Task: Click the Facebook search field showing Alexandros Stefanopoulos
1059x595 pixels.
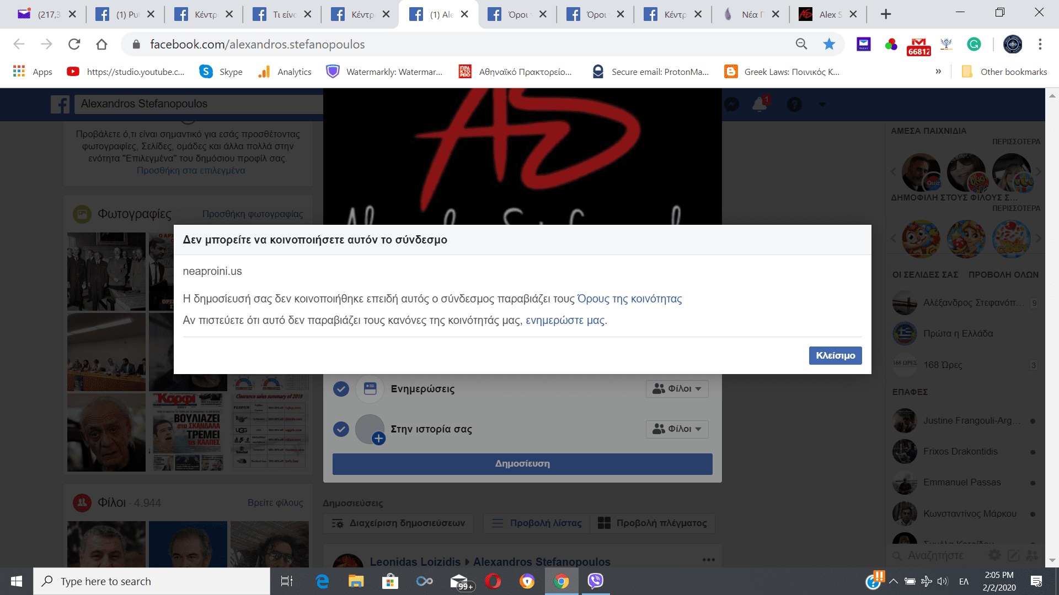Action: (x=199, y=104)
